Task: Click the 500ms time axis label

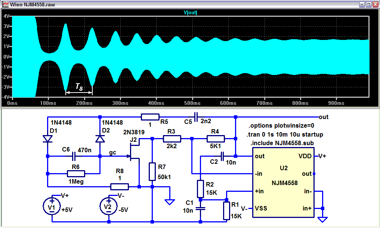Action: 192,103
